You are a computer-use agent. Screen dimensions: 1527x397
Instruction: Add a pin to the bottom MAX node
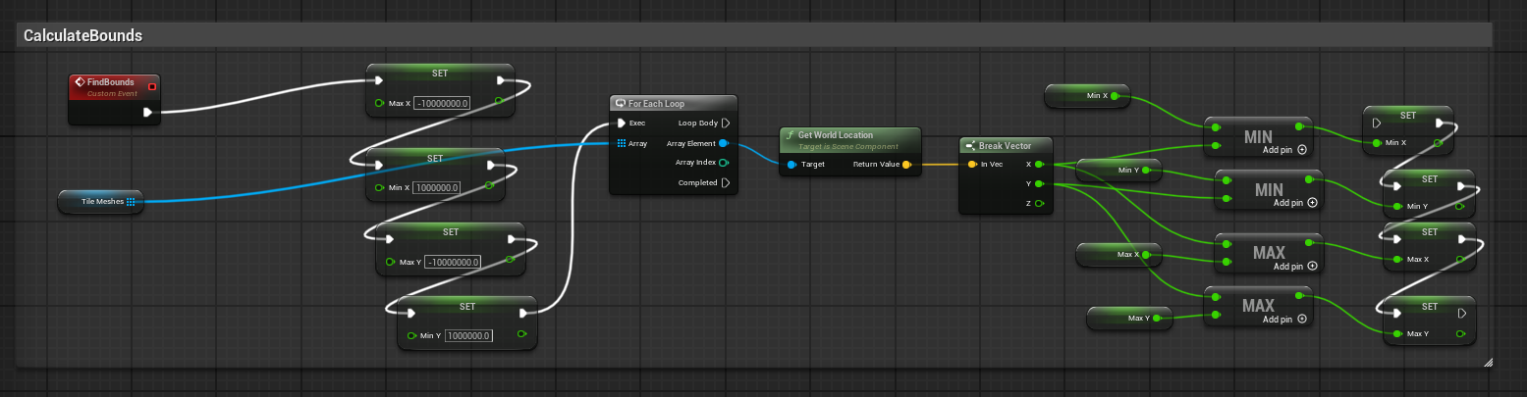(1301, 319)
